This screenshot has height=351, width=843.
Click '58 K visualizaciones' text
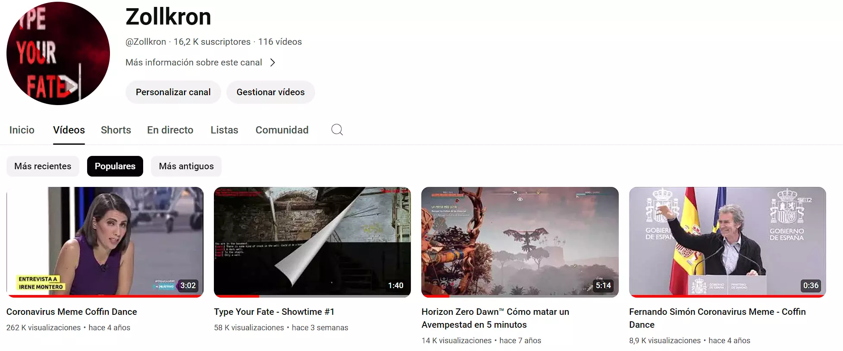(x=249, y=328)
